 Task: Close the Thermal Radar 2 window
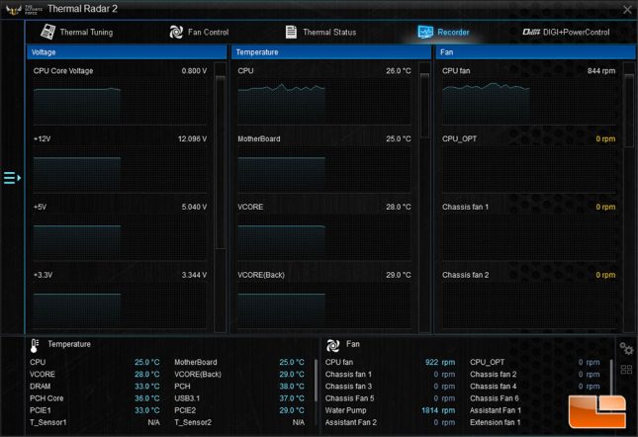(627, 9)
